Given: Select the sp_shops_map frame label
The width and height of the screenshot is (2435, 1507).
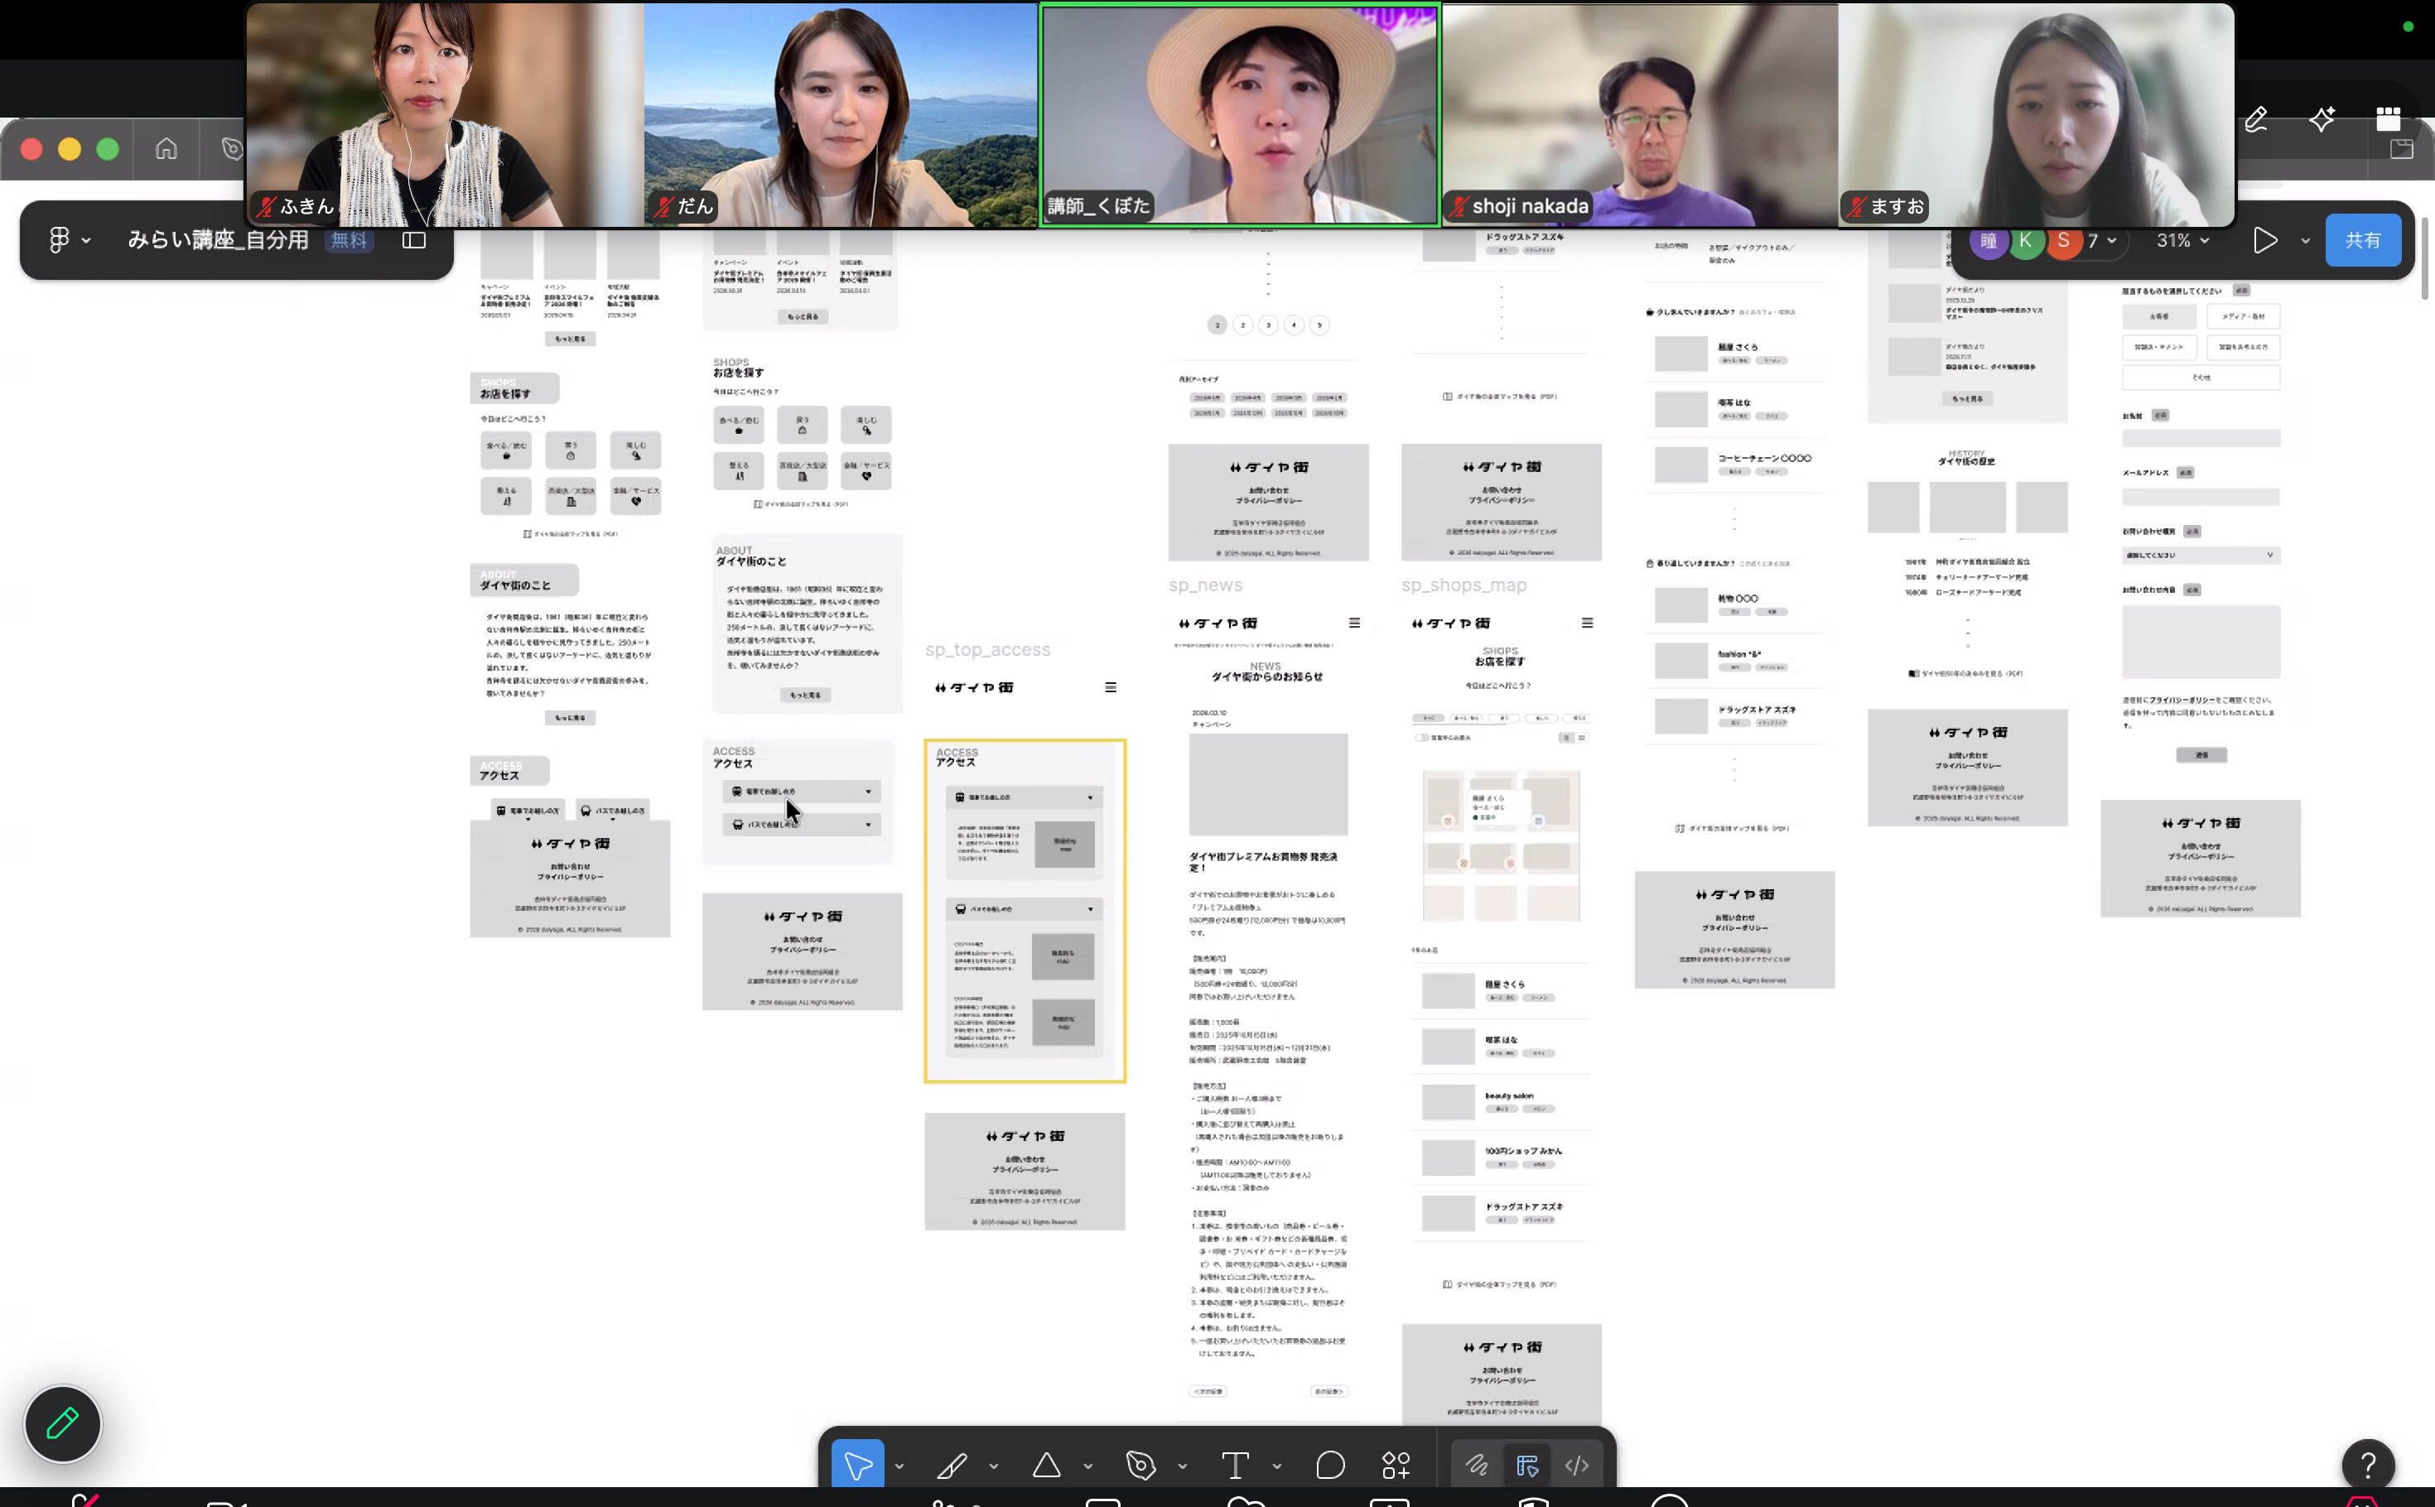Looking at the screenshot, I should pyautogui.click(x=1463, y=585).
